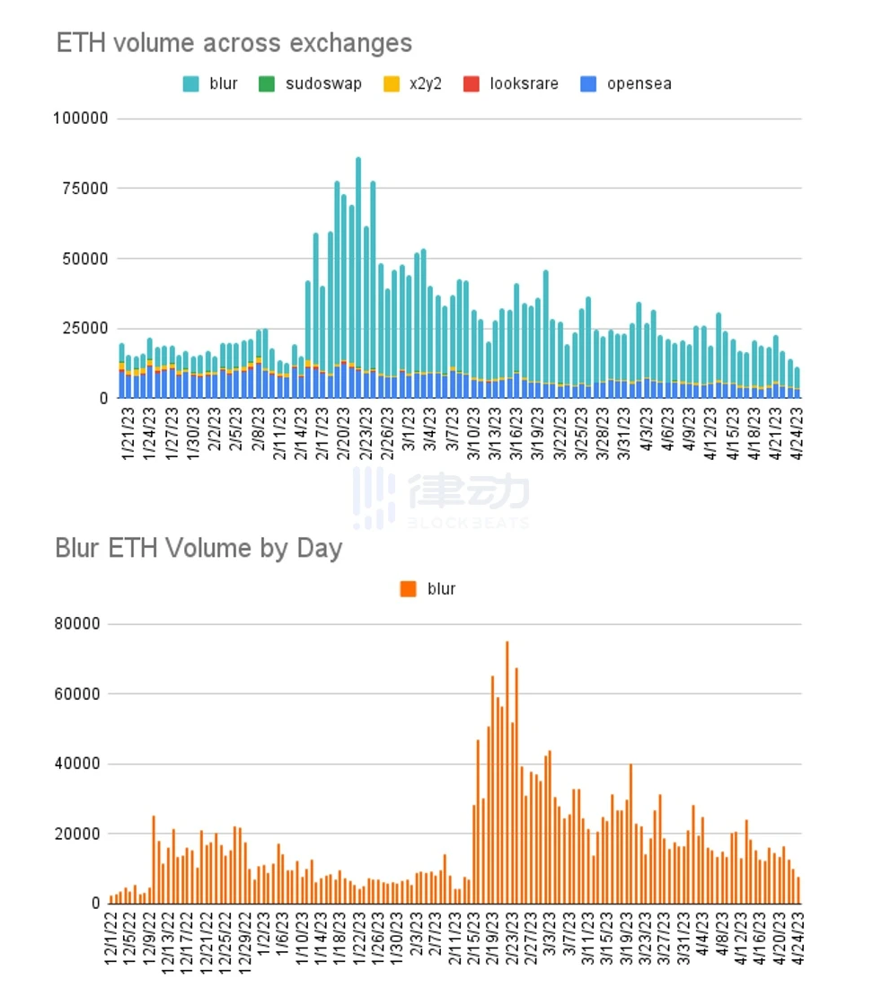
Task: Select the looksrare legend label
Action: [524, 84]
